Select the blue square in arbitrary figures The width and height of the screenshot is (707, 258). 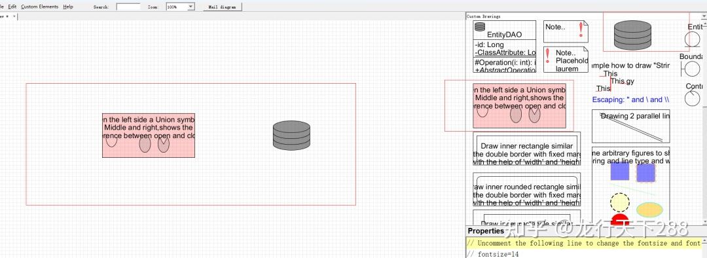pyautogui.click(x=619, y=172)
